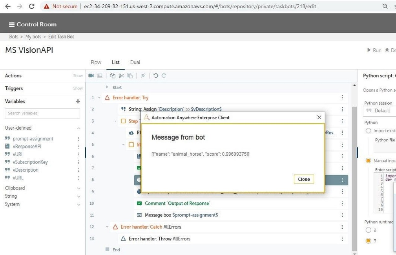Choose Python runtime version 3
Image resolution: width=396 pixels, height=255 pixels.
tap(368, 241)
